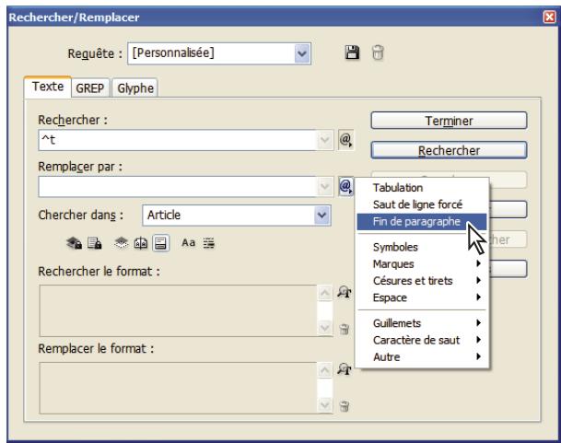The image size is (561, 443).
Task: Toggle include footnotes search option
Action: pos(160,243)
